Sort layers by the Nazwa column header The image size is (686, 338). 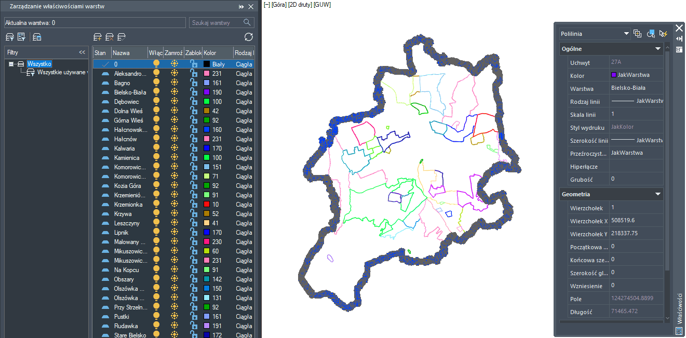128,53
